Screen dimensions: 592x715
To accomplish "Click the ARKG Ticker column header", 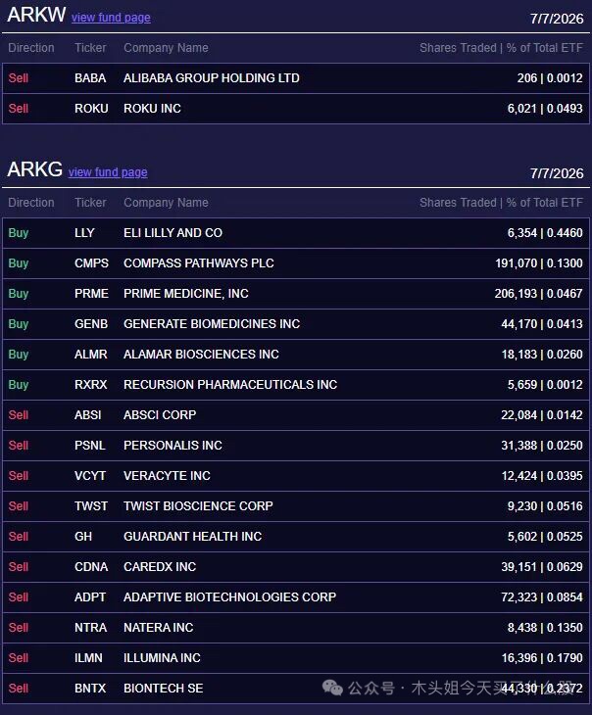I will click(x=90, y=203).
